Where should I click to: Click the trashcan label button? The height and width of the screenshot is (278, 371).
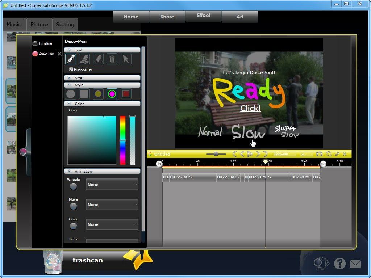tap(88, 260)
